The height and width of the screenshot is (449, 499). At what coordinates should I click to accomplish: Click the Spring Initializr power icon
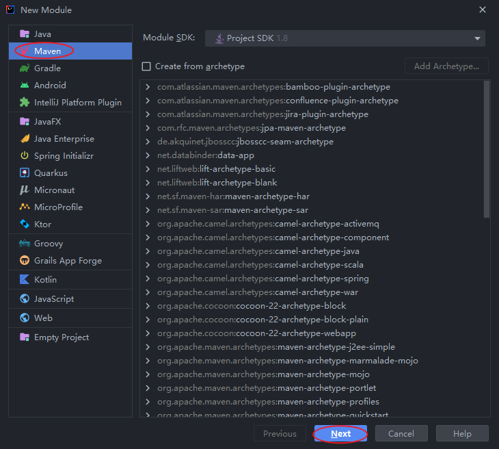coord(25,156)
